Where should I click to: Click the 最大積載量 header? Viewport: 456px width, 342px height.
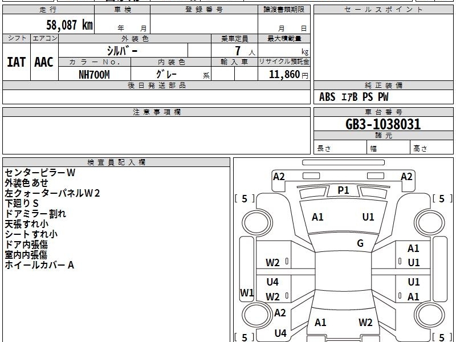[x=284, y=38]
